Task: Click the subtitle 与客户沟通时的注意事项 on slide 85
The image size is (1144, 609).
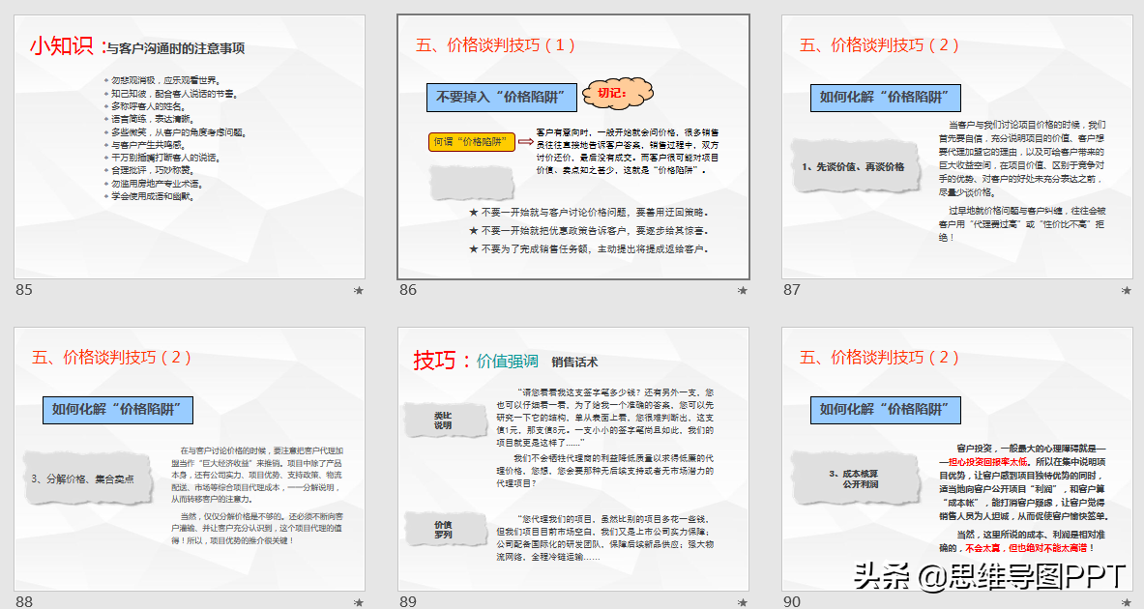Action: click(176, 49)
